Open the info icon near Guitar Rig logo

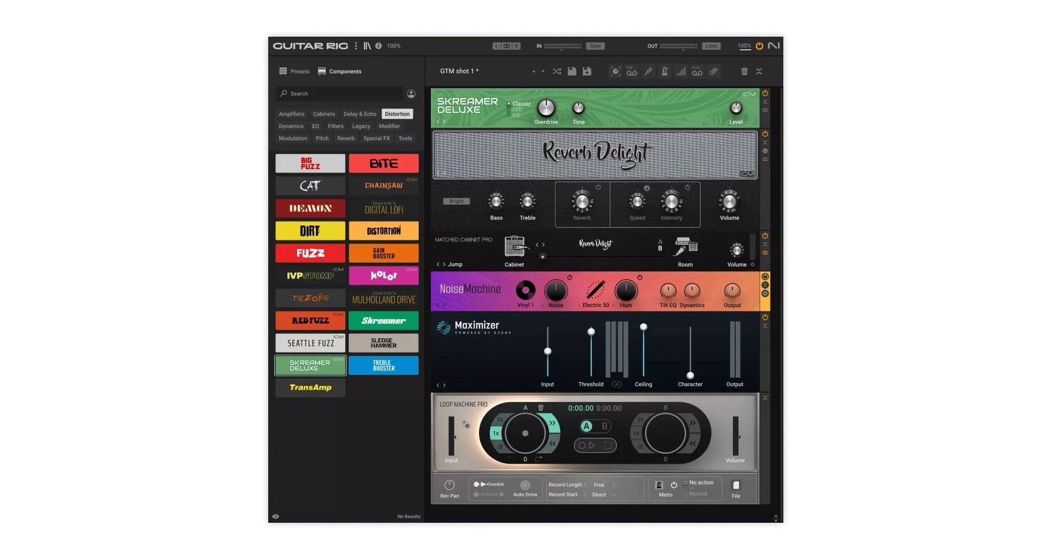[x=378, y=46]
